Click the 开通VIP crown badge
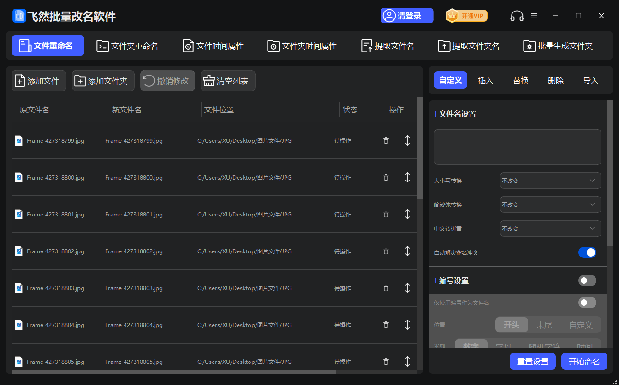 point(466,16)
